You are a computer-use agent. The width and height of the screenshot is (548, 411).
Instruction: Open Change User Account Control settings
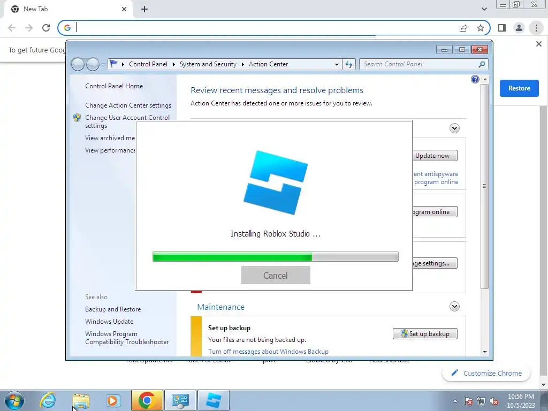pos(127,121)
